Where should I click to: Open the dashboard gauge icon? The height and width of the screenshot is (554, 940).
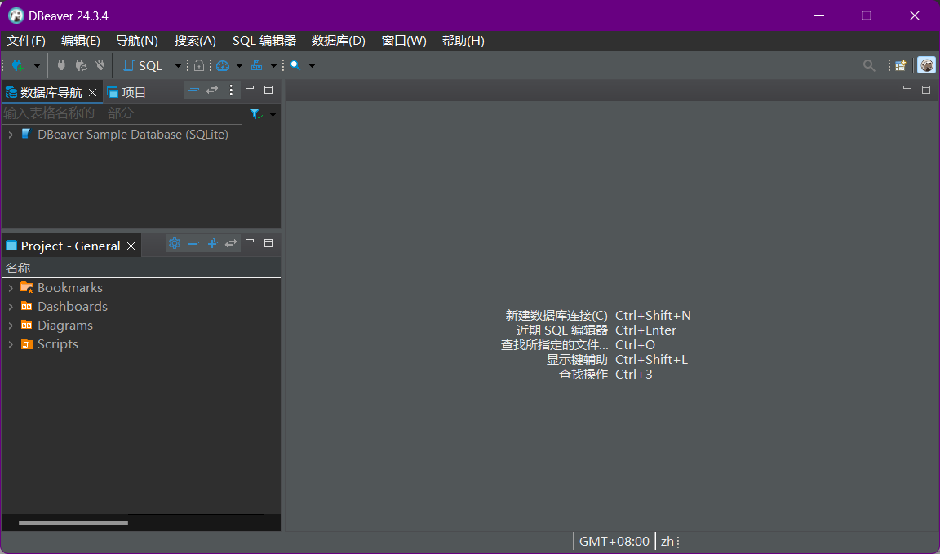[x=223, y=65]
